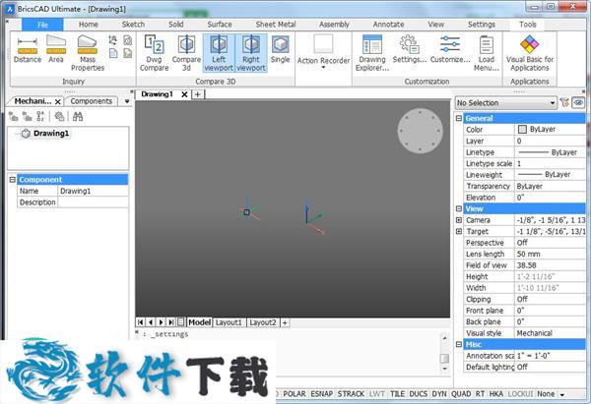
Task: Select Drawing1 in the mechanical browser tree
Action: (x=51, y=133)
